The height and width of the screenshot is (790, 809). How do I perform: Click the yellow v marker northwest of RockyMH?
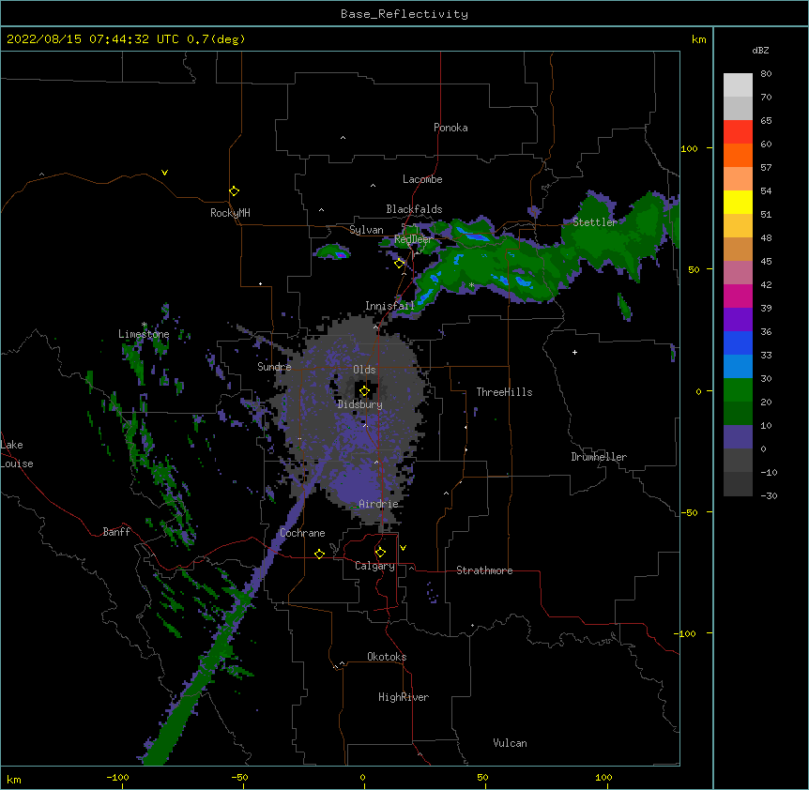[x=164, y=173]
